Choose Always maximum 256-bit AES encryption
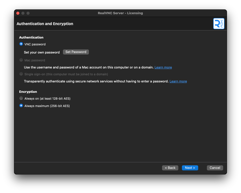This screenshot has width=241, height=193. click(21, 106)
